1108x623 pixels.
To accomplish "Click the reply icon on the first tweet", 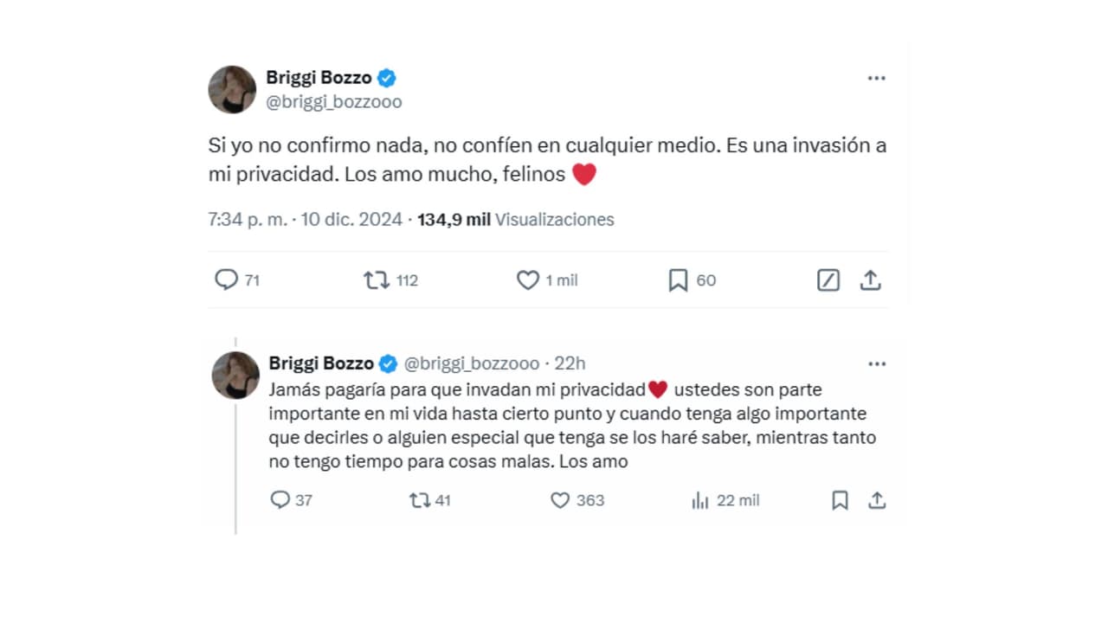I will click(x=226, y=279).
